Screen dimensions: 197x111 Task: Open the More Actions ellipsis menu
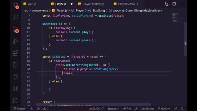click(181, 4)
